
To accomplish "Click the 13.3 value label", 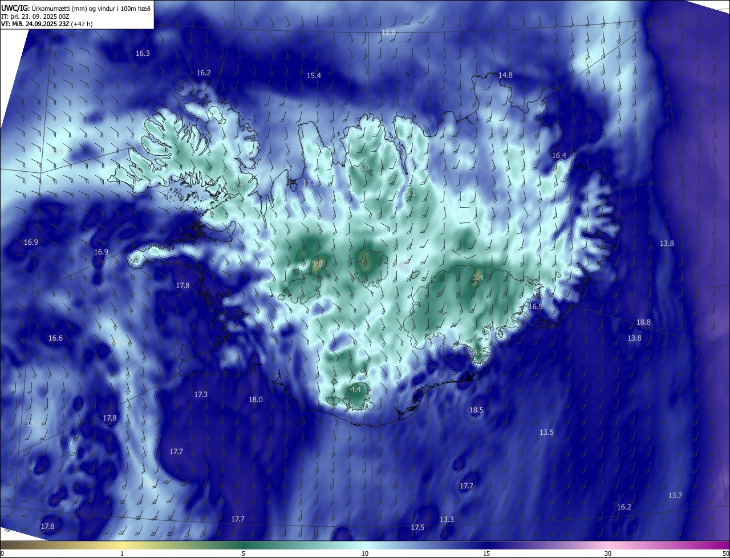I will click(x=447, y=520).
